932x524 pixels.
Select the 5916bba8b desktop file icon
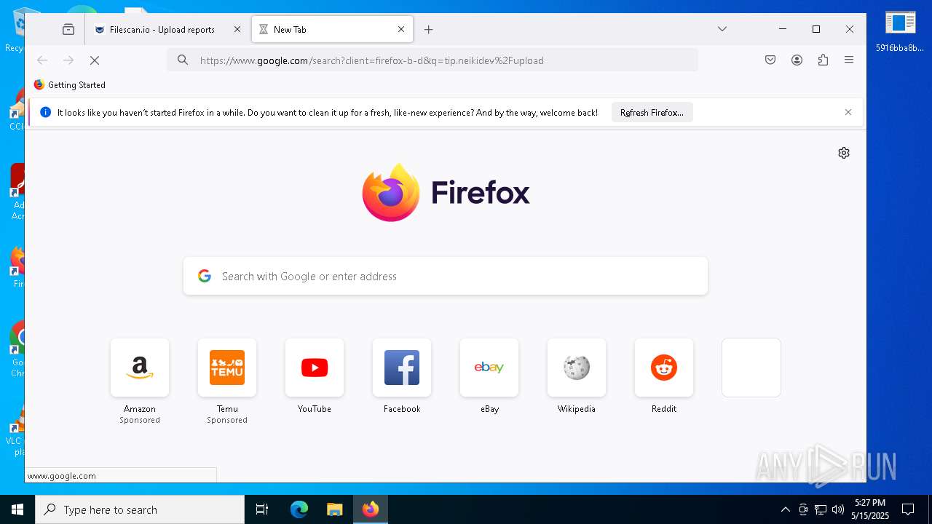[900, 32]
